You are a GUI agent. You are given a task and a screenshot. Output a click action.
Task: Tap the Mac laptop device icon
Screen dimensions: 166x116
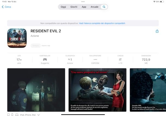17,115
